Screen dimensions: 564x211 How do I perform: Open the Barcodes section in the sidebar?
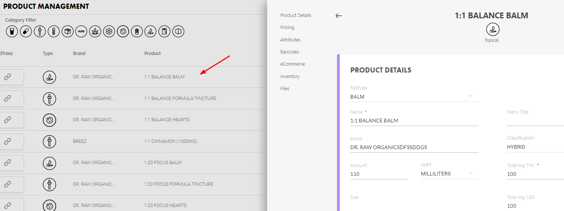click(x=290, y=52)
